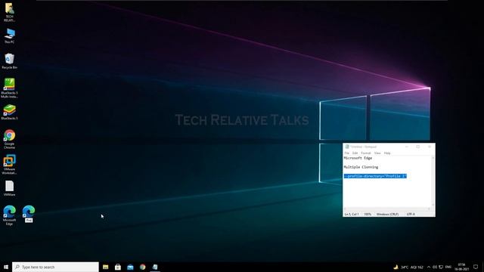Click Notepad's vertical scrollbar up arrow
The image size is (484, 272).
[433, 158]
